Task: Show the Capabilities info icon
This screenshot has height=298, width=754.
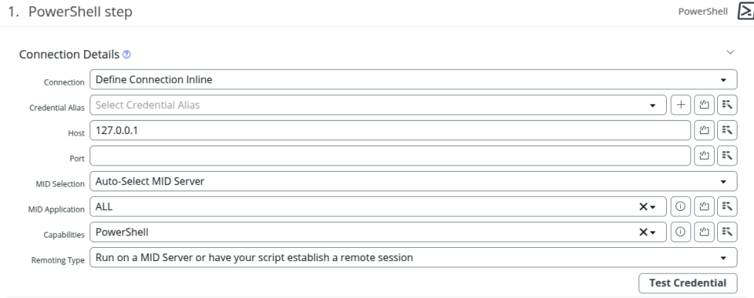Action: point(680,232)
